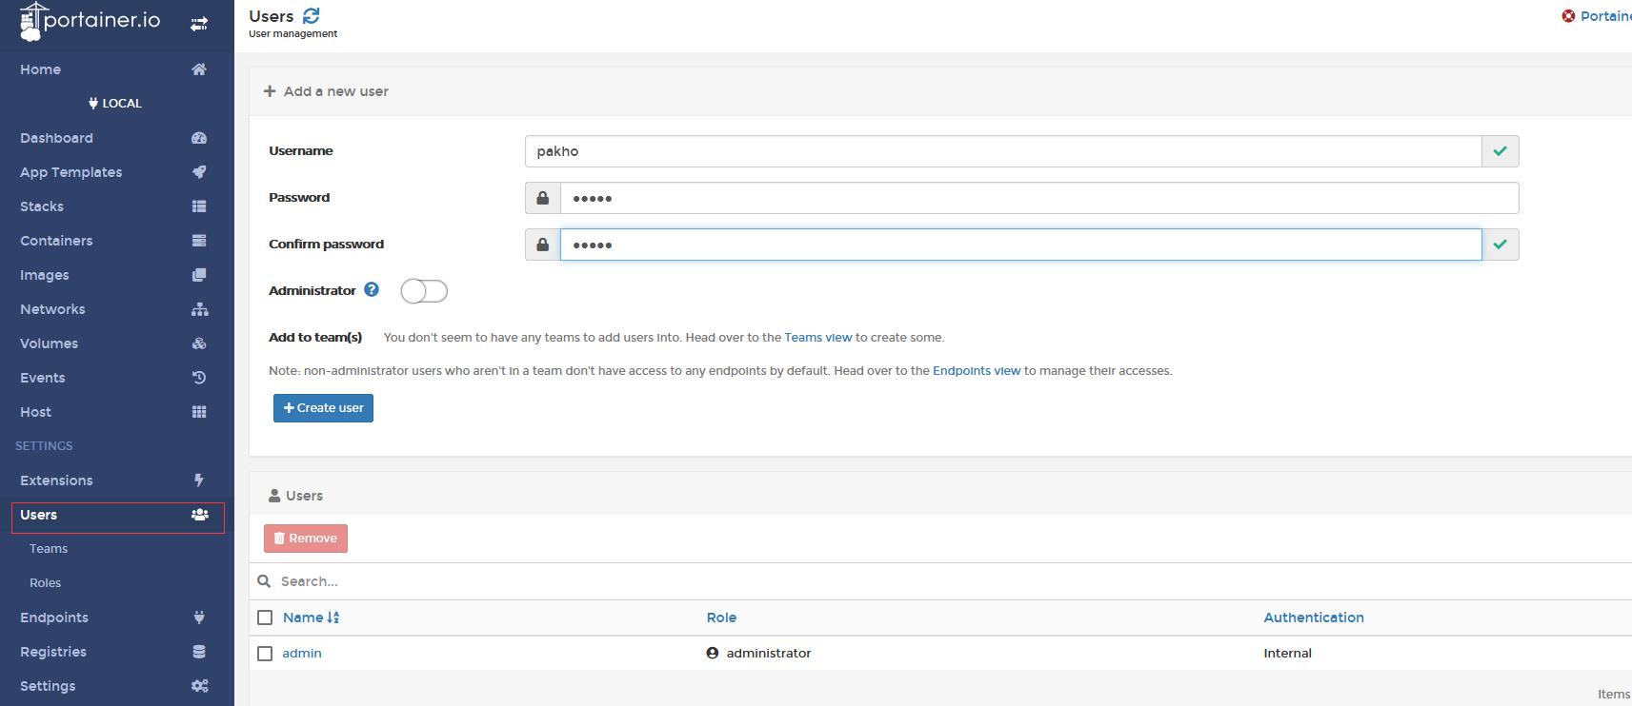Click the lock icon beside Password field
The width and height of the screenshot is (1632, 706).
(542, 198)
